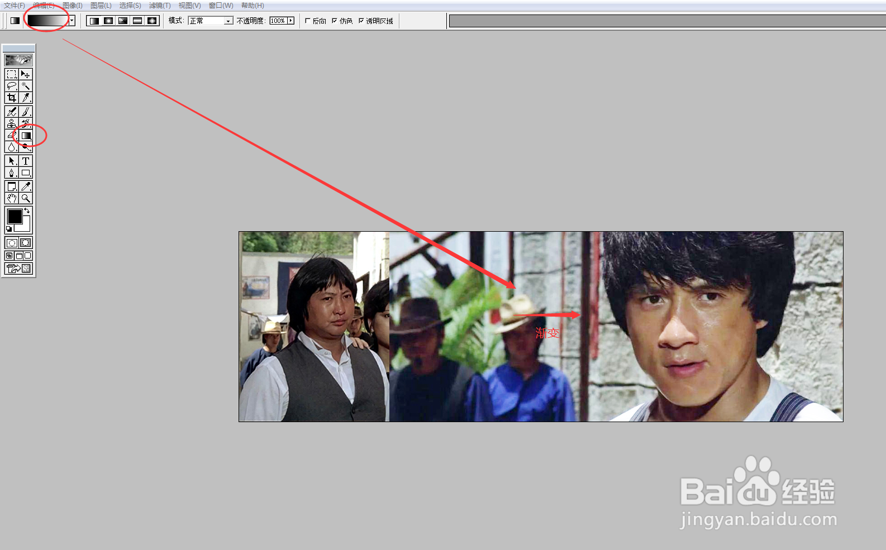Click inside the image canvas
This screenshot has width=886, height=550.
pyautogui.click(x=541, y=327)
